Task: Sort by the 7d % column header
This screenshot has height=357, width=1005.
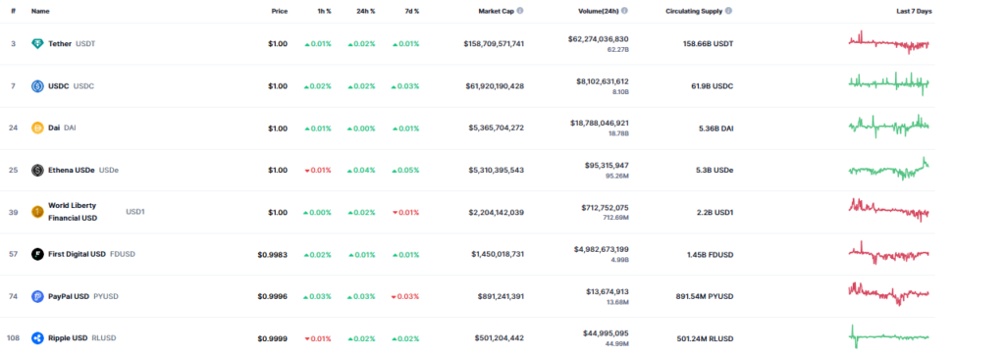Action: 411,11
